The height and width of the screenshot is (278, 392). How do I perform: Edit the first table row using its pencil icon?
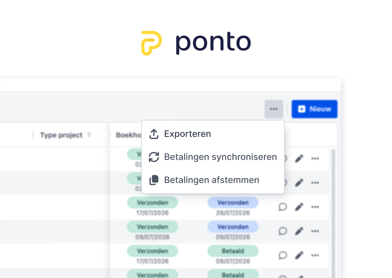tap(299, 158)
